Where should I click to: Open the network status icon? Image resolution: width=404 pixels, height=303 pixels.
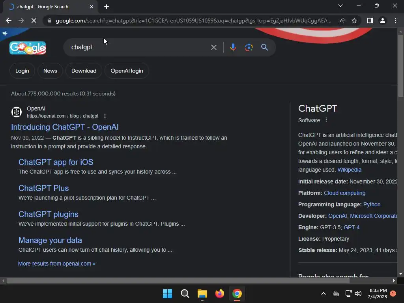click(348, 294)
